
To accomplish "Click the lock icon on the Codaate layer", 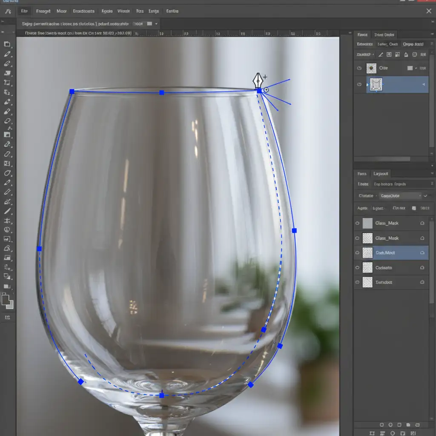I will tap(422, 268).
